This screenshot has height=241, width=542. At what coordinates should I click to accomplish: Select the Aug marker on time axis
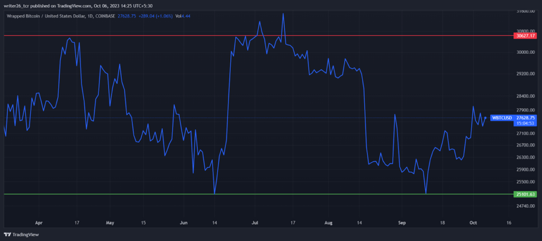[x=329, y=223]
